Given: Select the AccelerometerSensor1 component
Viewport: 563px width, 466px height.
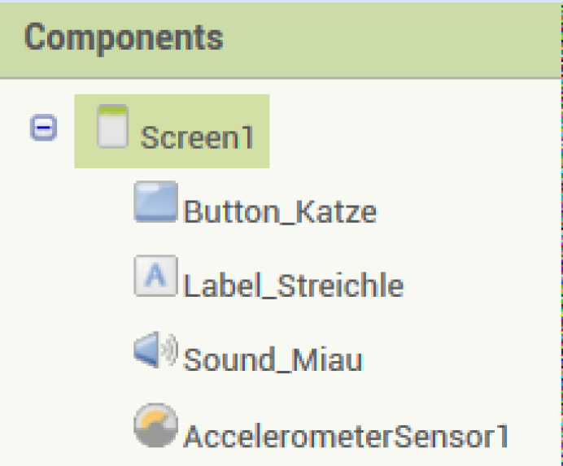Looking at the screenshot, I should [x=346, y=436].
